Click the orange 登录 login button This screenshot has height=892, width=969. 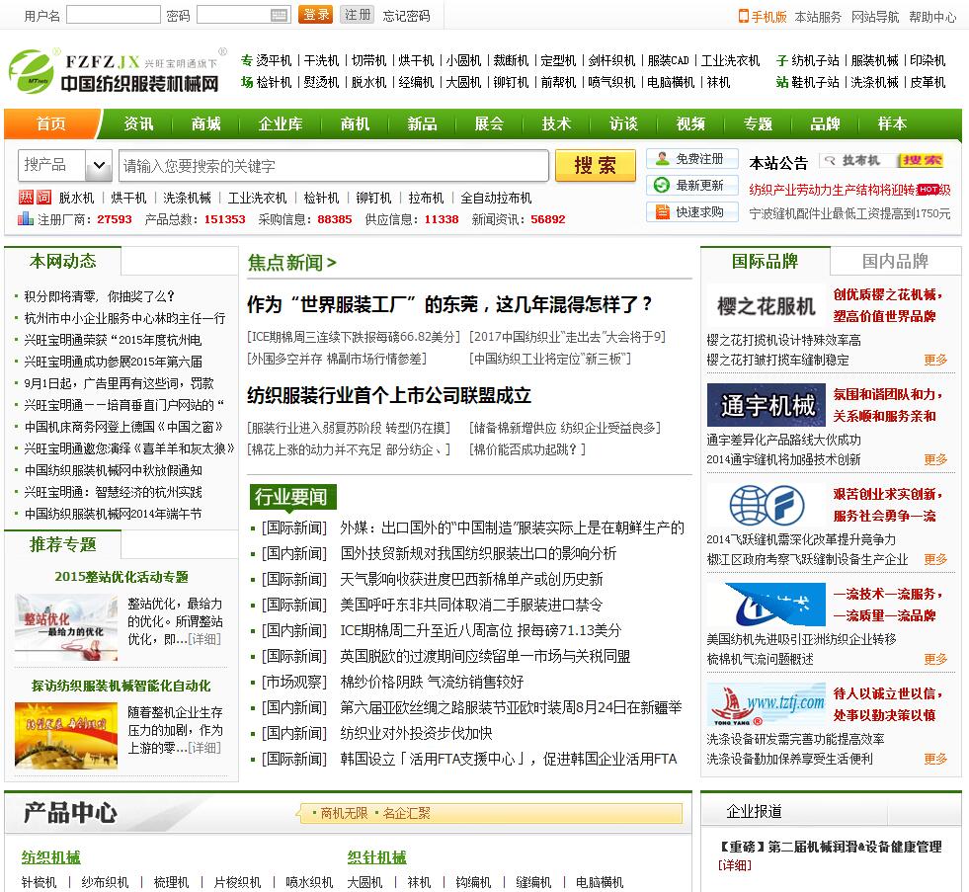pos(315,14)
